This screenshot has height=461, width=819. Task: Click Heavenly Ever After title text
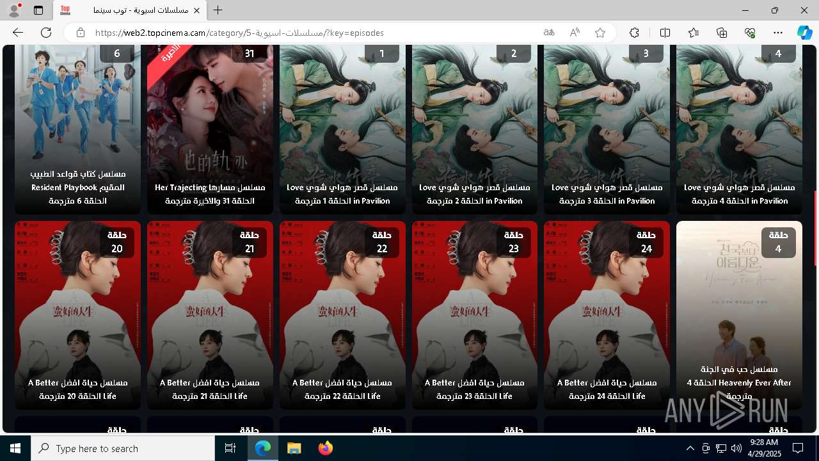click(x=739, y=383)
